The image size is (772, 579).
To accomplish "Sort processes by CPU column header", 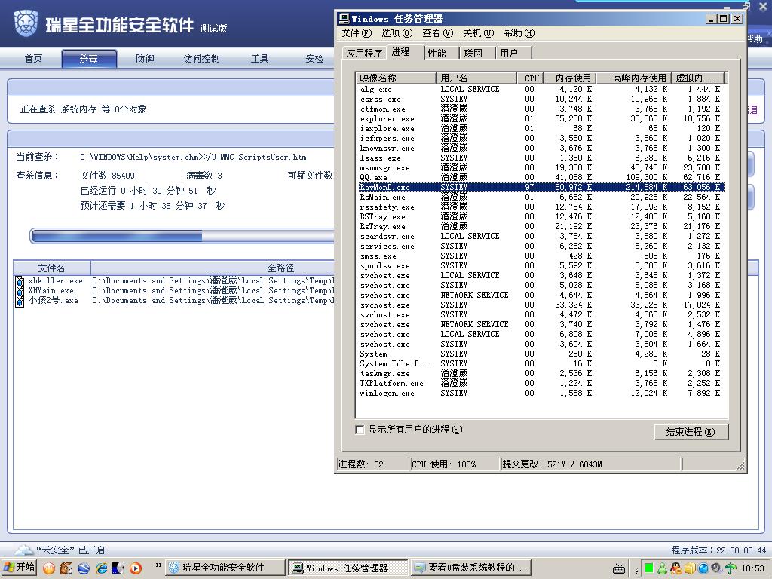I will coord(531,78).
